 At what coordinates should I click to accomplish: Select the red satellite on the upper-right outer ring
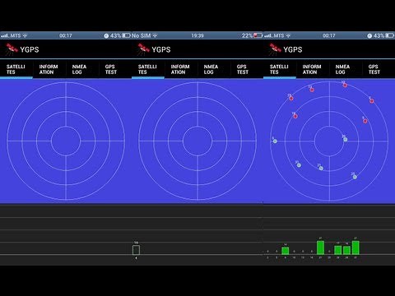pyautogui.click(x=372, y=101)
